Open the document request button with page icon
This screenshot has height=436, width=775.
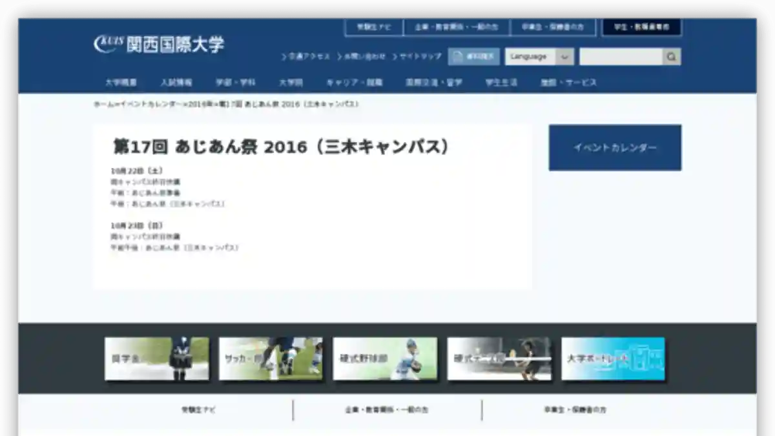tap(473, 57)
